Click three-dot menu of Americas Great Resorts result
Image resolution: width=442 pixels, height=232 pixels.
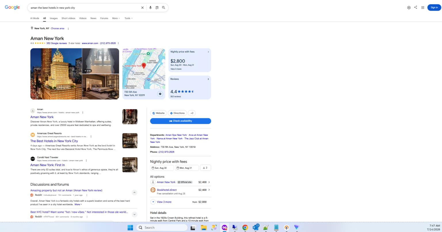(91, 136)
